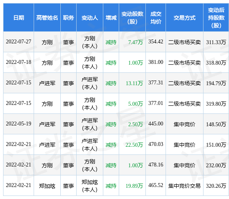Click the 日期 column header
This screenshot has height=199, width=229.
click(19, 18)
